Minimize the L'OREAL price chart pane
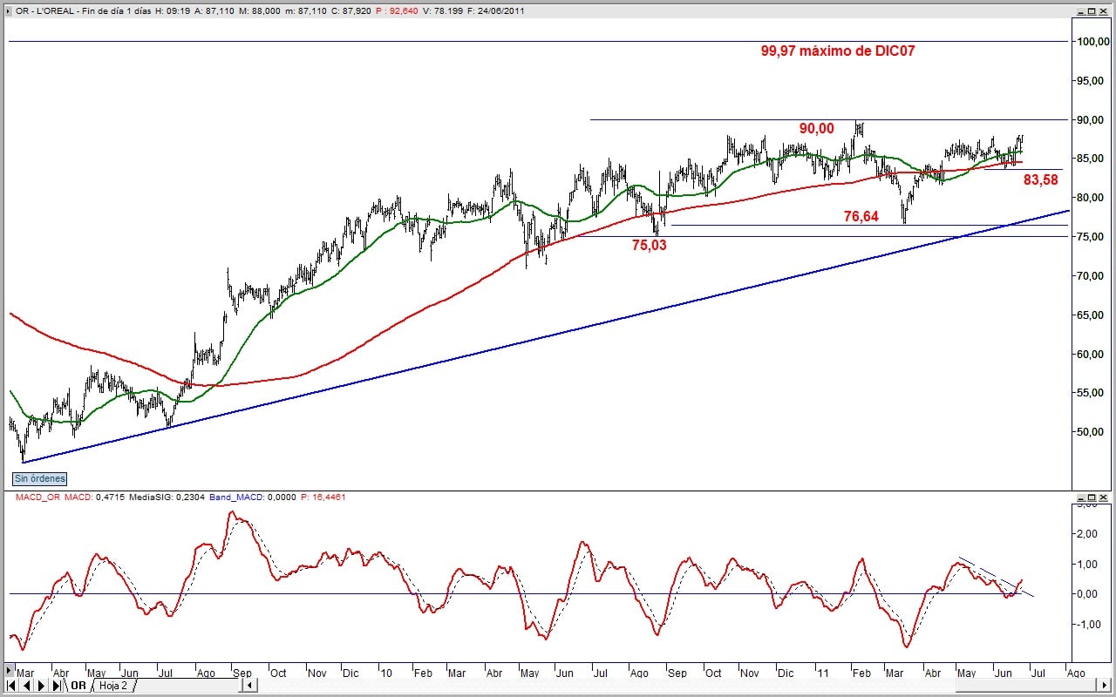Screen dimensions: 1116x697 pos(1079,10)
